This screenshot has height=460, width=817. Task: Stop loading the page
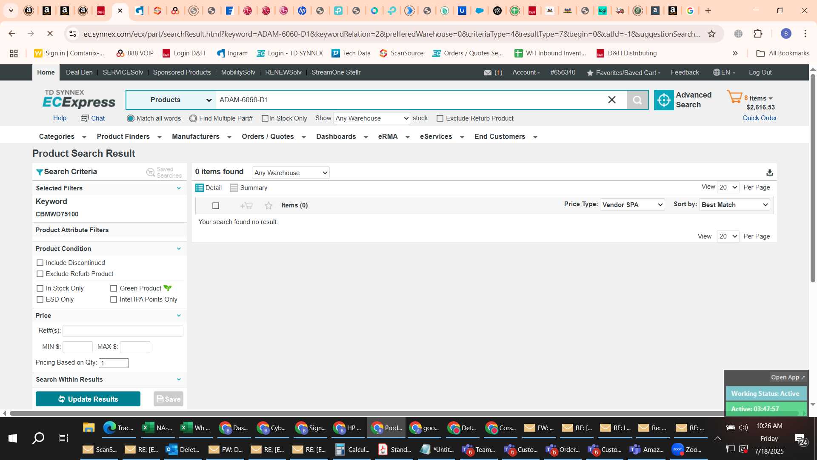[49, 34]
